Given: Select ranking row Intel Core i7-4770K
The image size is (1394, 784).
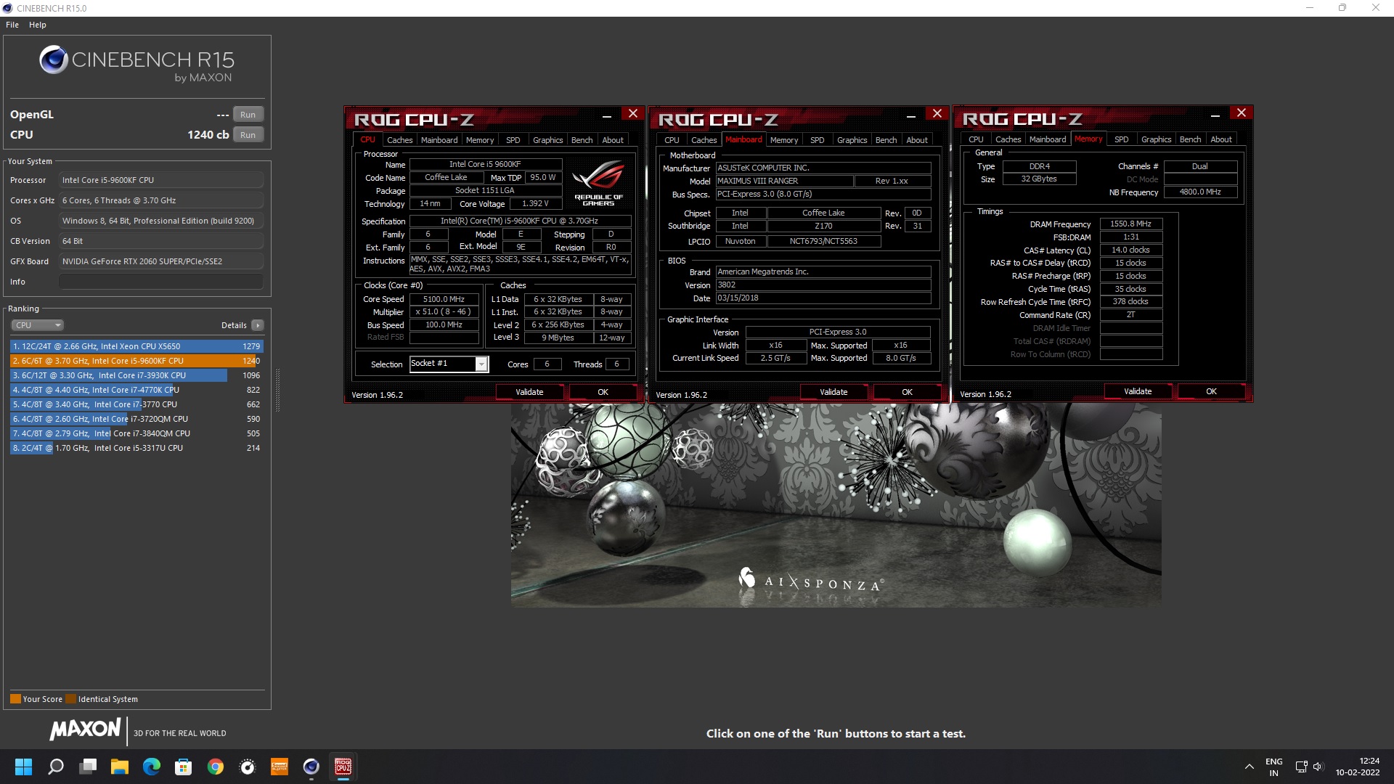Looking at the screenshot, I should tap(136, 390).
